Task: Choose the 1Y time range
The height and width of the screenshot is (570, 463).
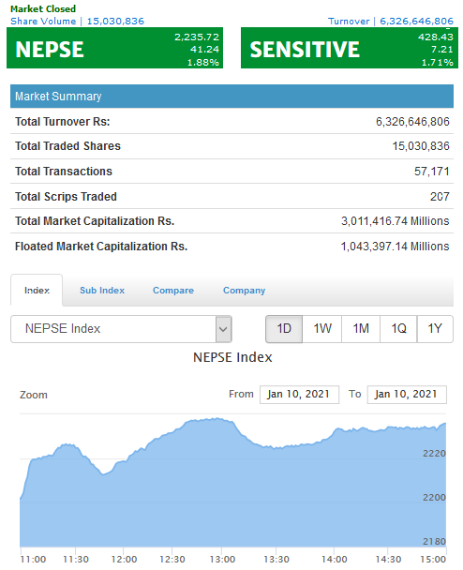Action: pos(435,329)
